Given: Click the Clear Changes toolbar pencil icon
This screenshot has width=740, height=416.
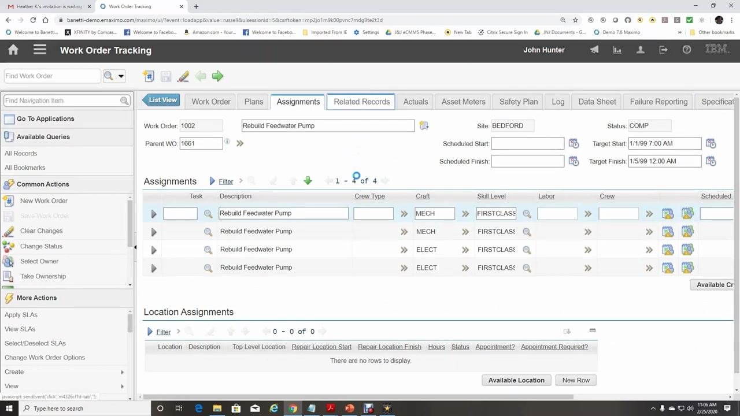Looking at the screenshot, I should pos(183,76).
